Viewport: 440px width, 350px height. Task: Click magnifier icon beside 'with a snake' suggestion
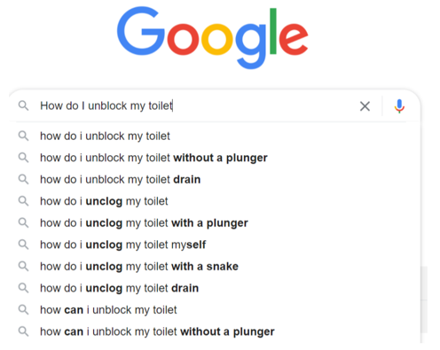pos(23,267)
